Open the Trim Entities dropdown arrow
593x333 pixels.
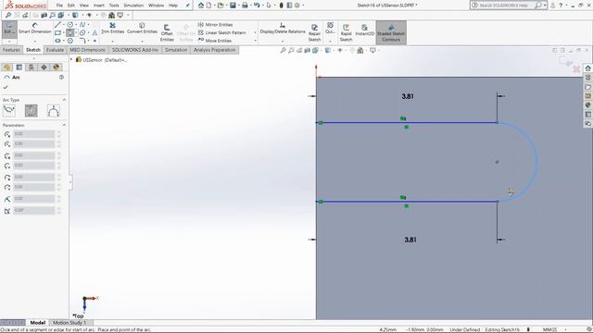click(112, 41)
